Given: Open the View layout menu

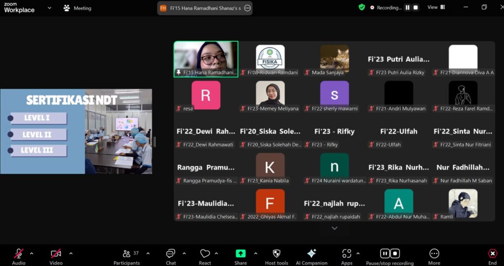Looking at the screenshot, I should pyautogui.click(x=436, y=7).
